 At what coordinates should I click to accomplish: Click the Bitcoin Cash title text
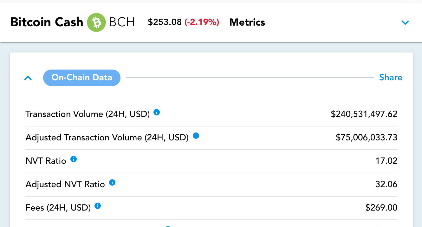tap(47, 22)
